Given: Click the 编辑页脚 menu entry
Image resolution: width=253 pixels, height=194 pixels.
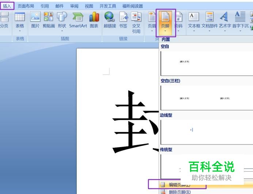Looking at the screenshot, I should (206, 184).
